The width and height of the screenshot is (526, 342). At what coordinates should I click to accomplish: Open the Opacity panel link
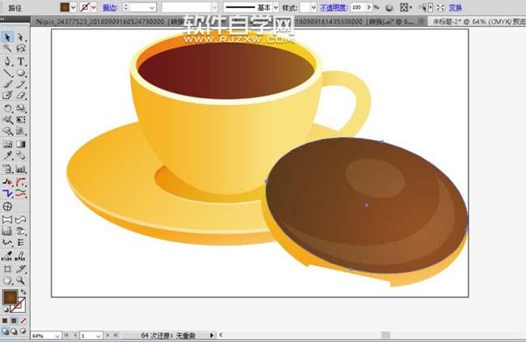click(x=332, y=6)
